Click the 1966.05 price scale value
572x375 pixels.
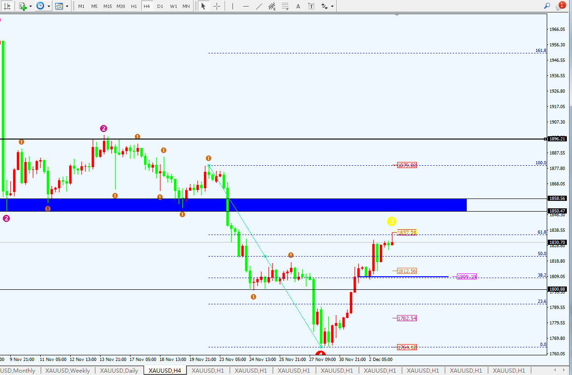pyautogui.click(x=558, y=29)
